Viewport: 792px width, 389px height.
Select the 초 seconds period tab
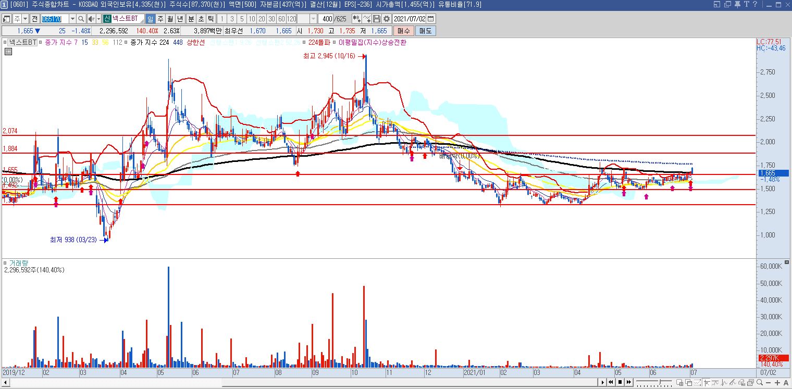point(201,19)
